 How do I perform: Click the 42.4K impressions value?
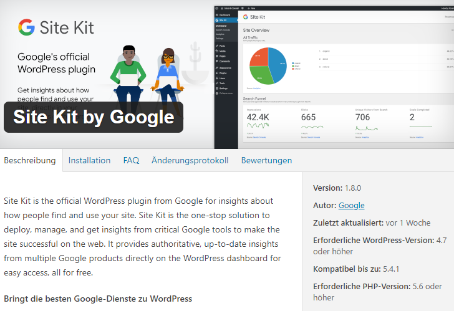pyautogui.click(x=258, y=117)
